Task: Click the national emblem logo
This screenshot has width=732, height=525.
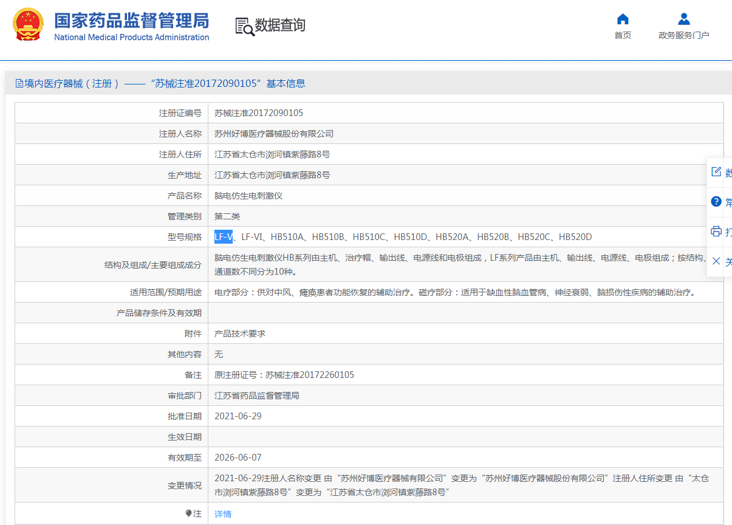Action: (x=29, y=24)
